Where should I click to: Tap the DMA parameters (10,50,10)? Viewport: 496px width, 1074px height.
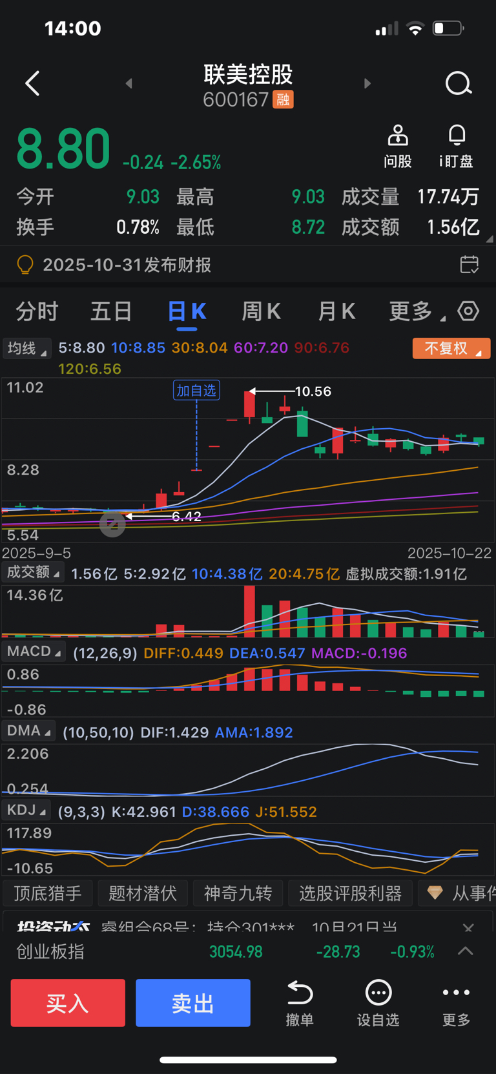click(98, 732)
